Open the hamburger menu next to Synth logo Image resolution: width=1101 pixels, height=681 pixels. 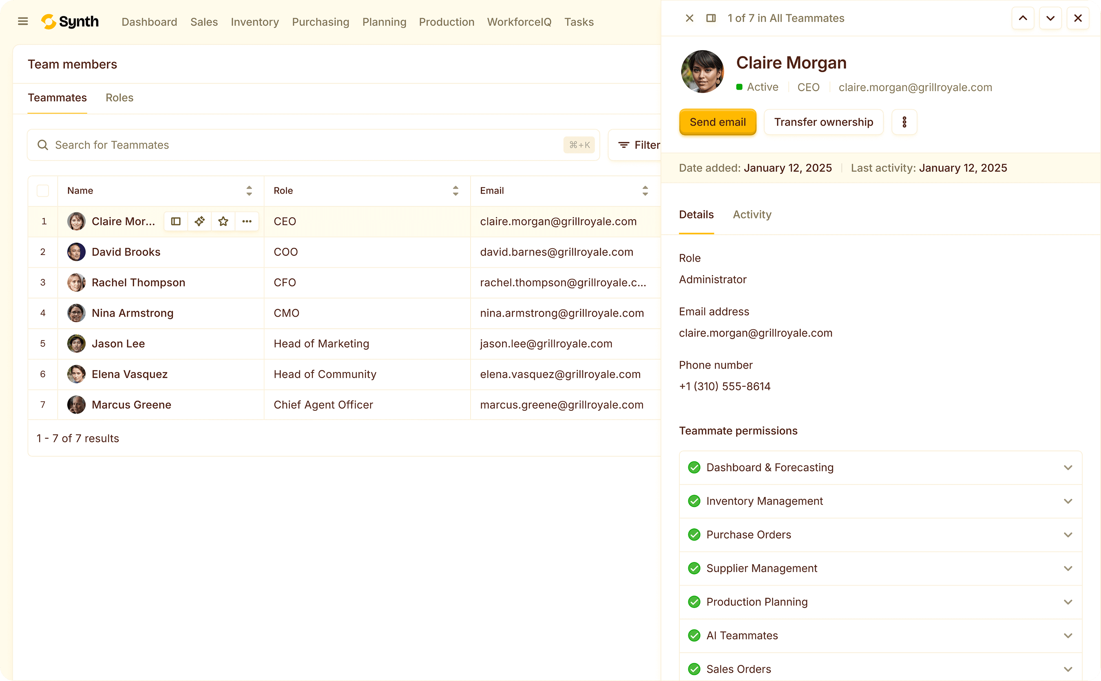click(22, 21)
